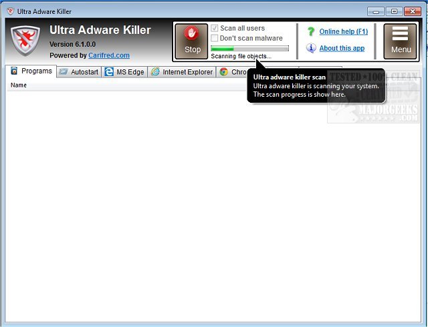Click the Ultra Adware Killer shield logo

(x=25, y=40)
